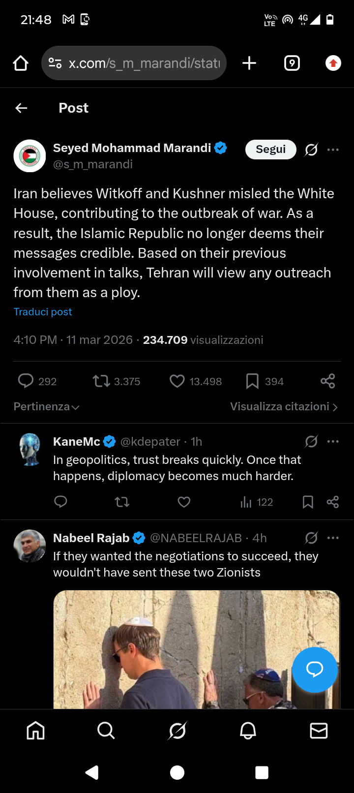The width and height of the screenshot is (354, 793).
Task: Click the Traduci post link
Action: (x=43, y=312)
